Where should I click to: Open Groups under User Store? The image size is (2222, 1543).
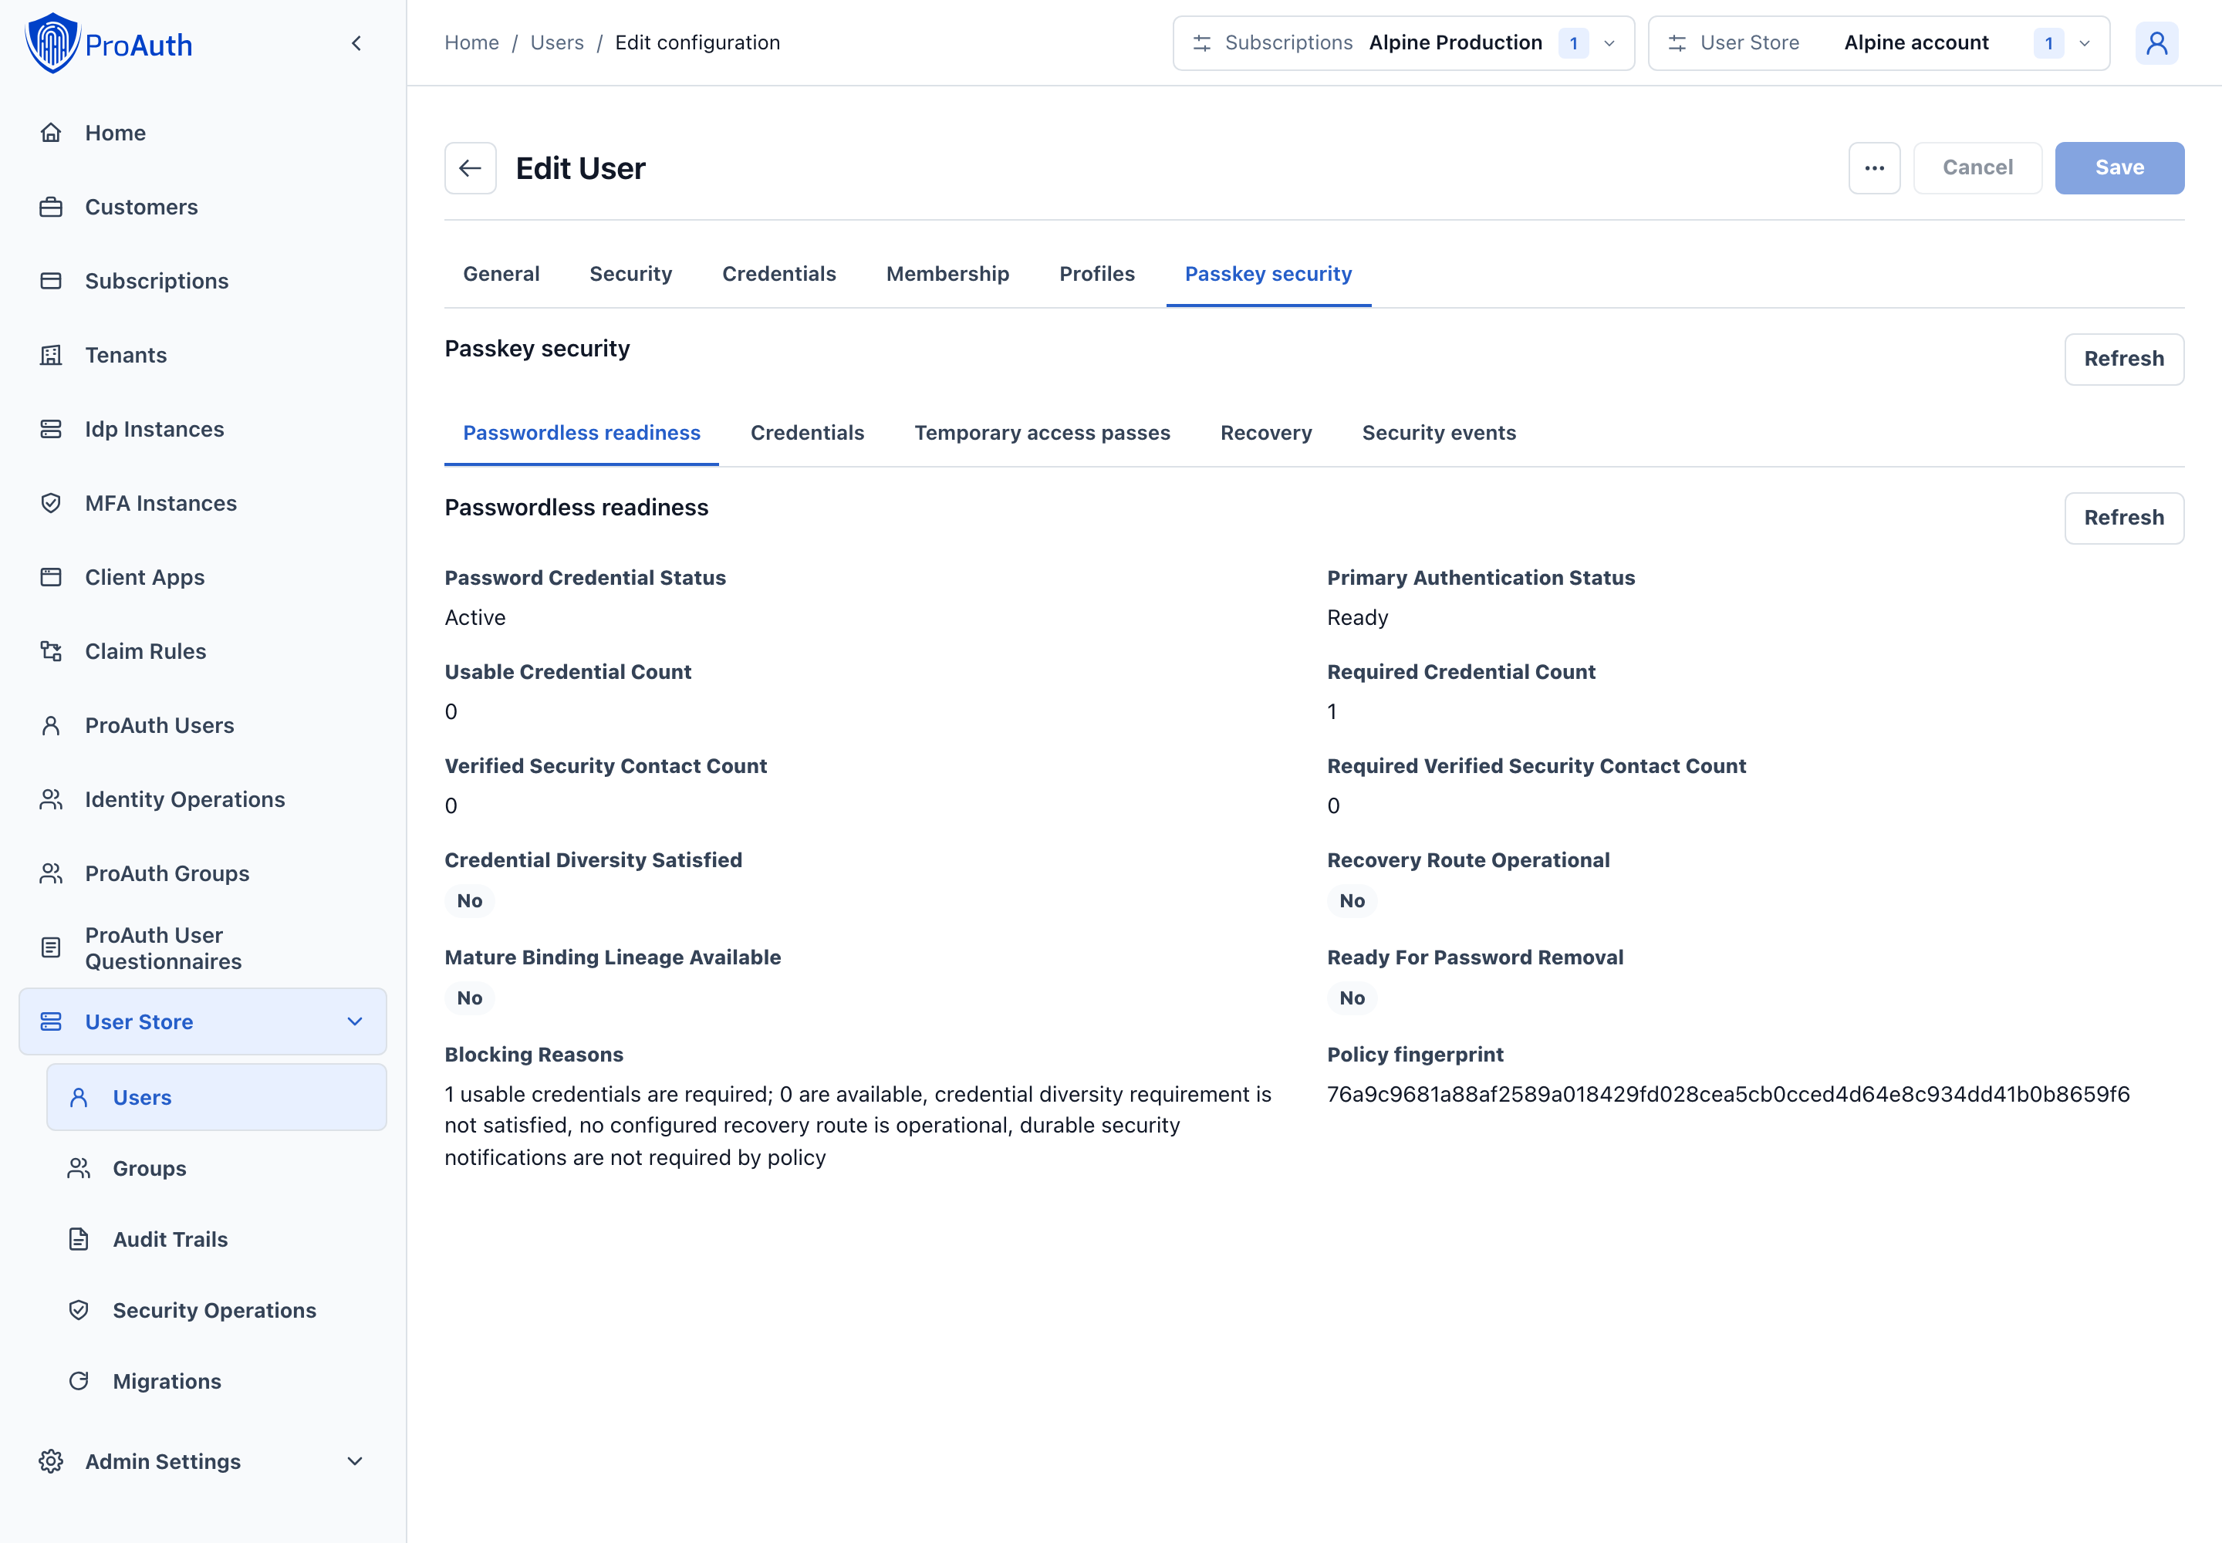pos(217,1169)
